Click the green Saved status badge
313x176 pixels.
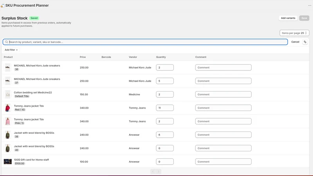coord(34,18)
